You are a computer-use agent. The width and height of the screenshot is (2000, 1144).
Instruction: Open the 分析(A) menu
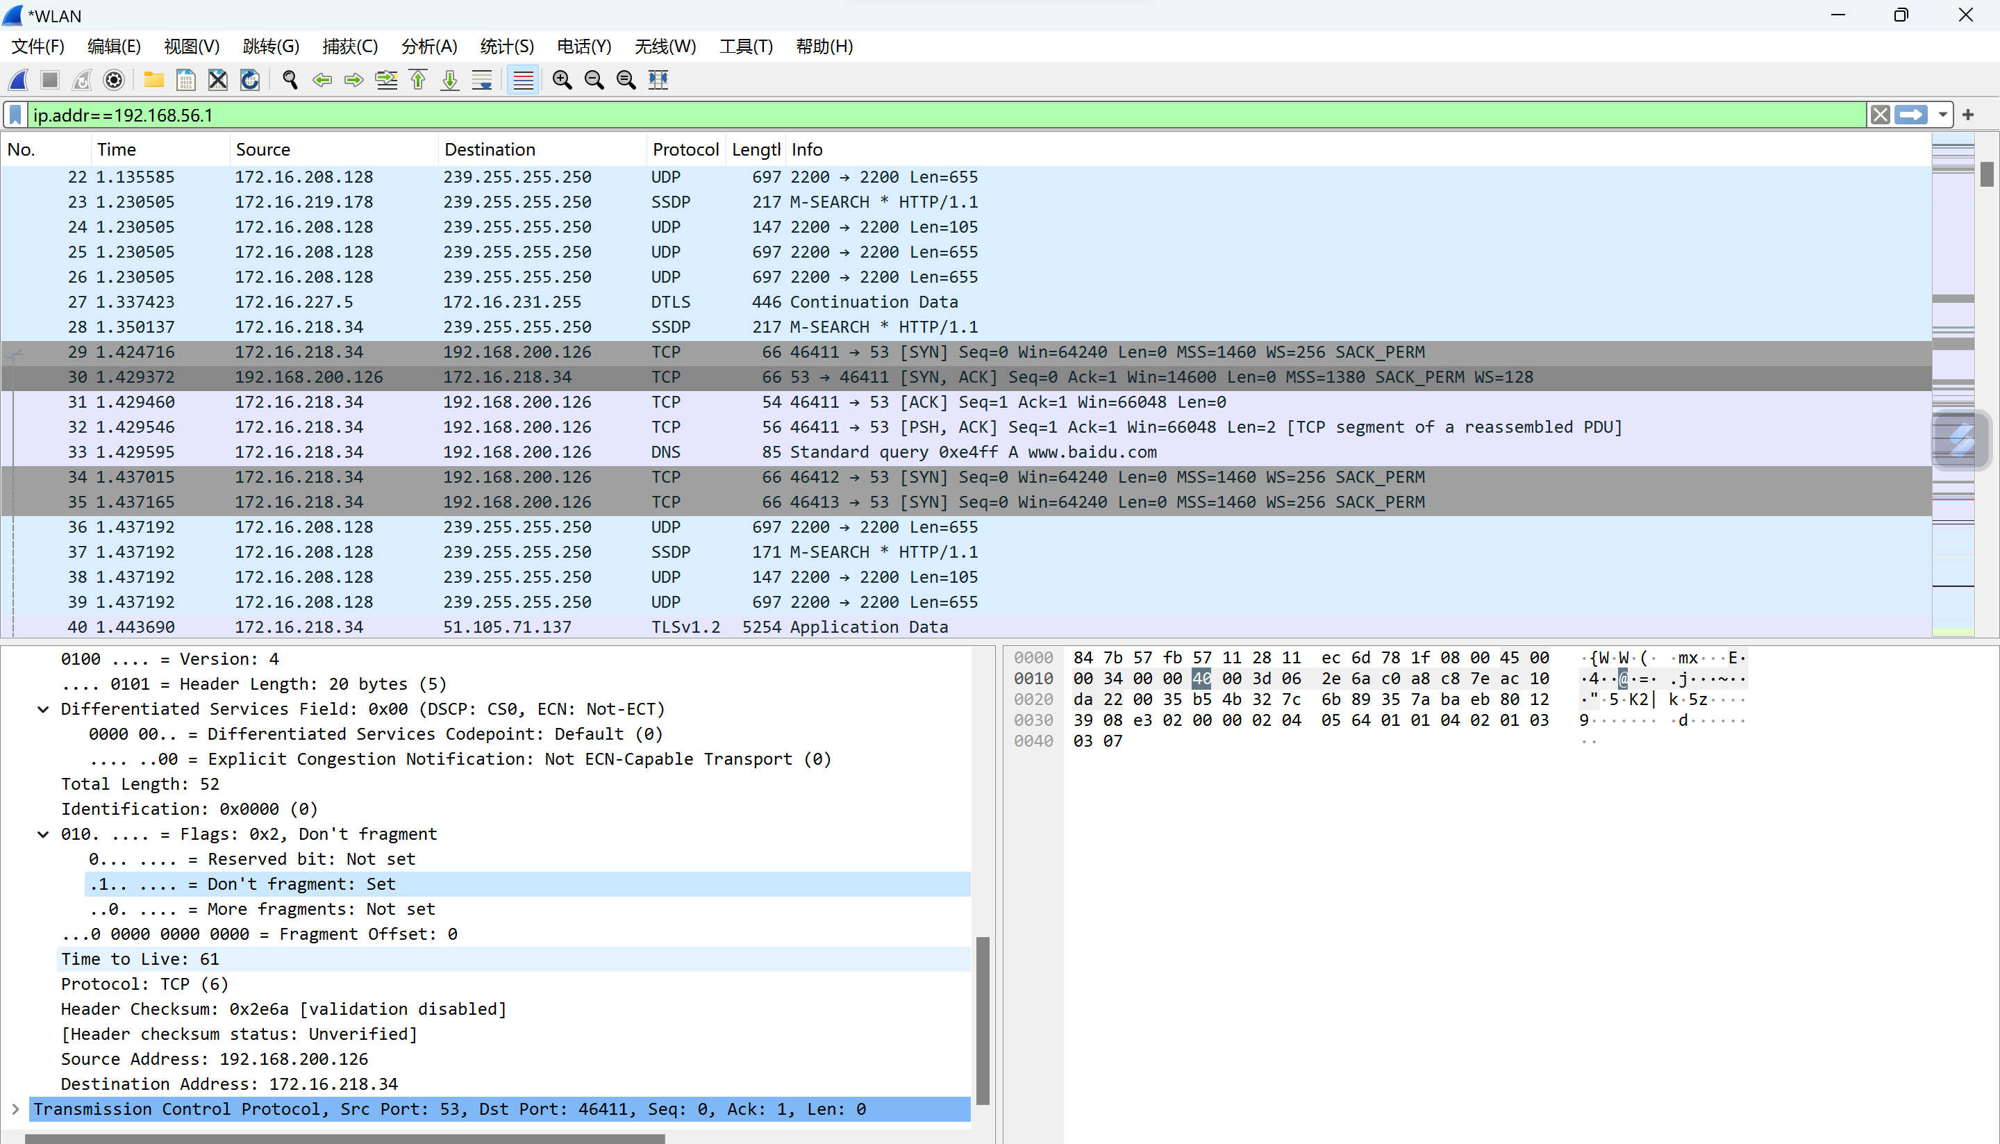pyautogui.click(x=429, y=47)
